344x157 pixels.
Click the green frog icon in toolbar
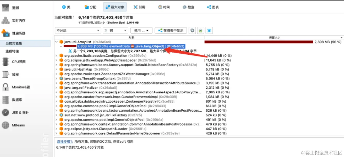pos(201,31)
